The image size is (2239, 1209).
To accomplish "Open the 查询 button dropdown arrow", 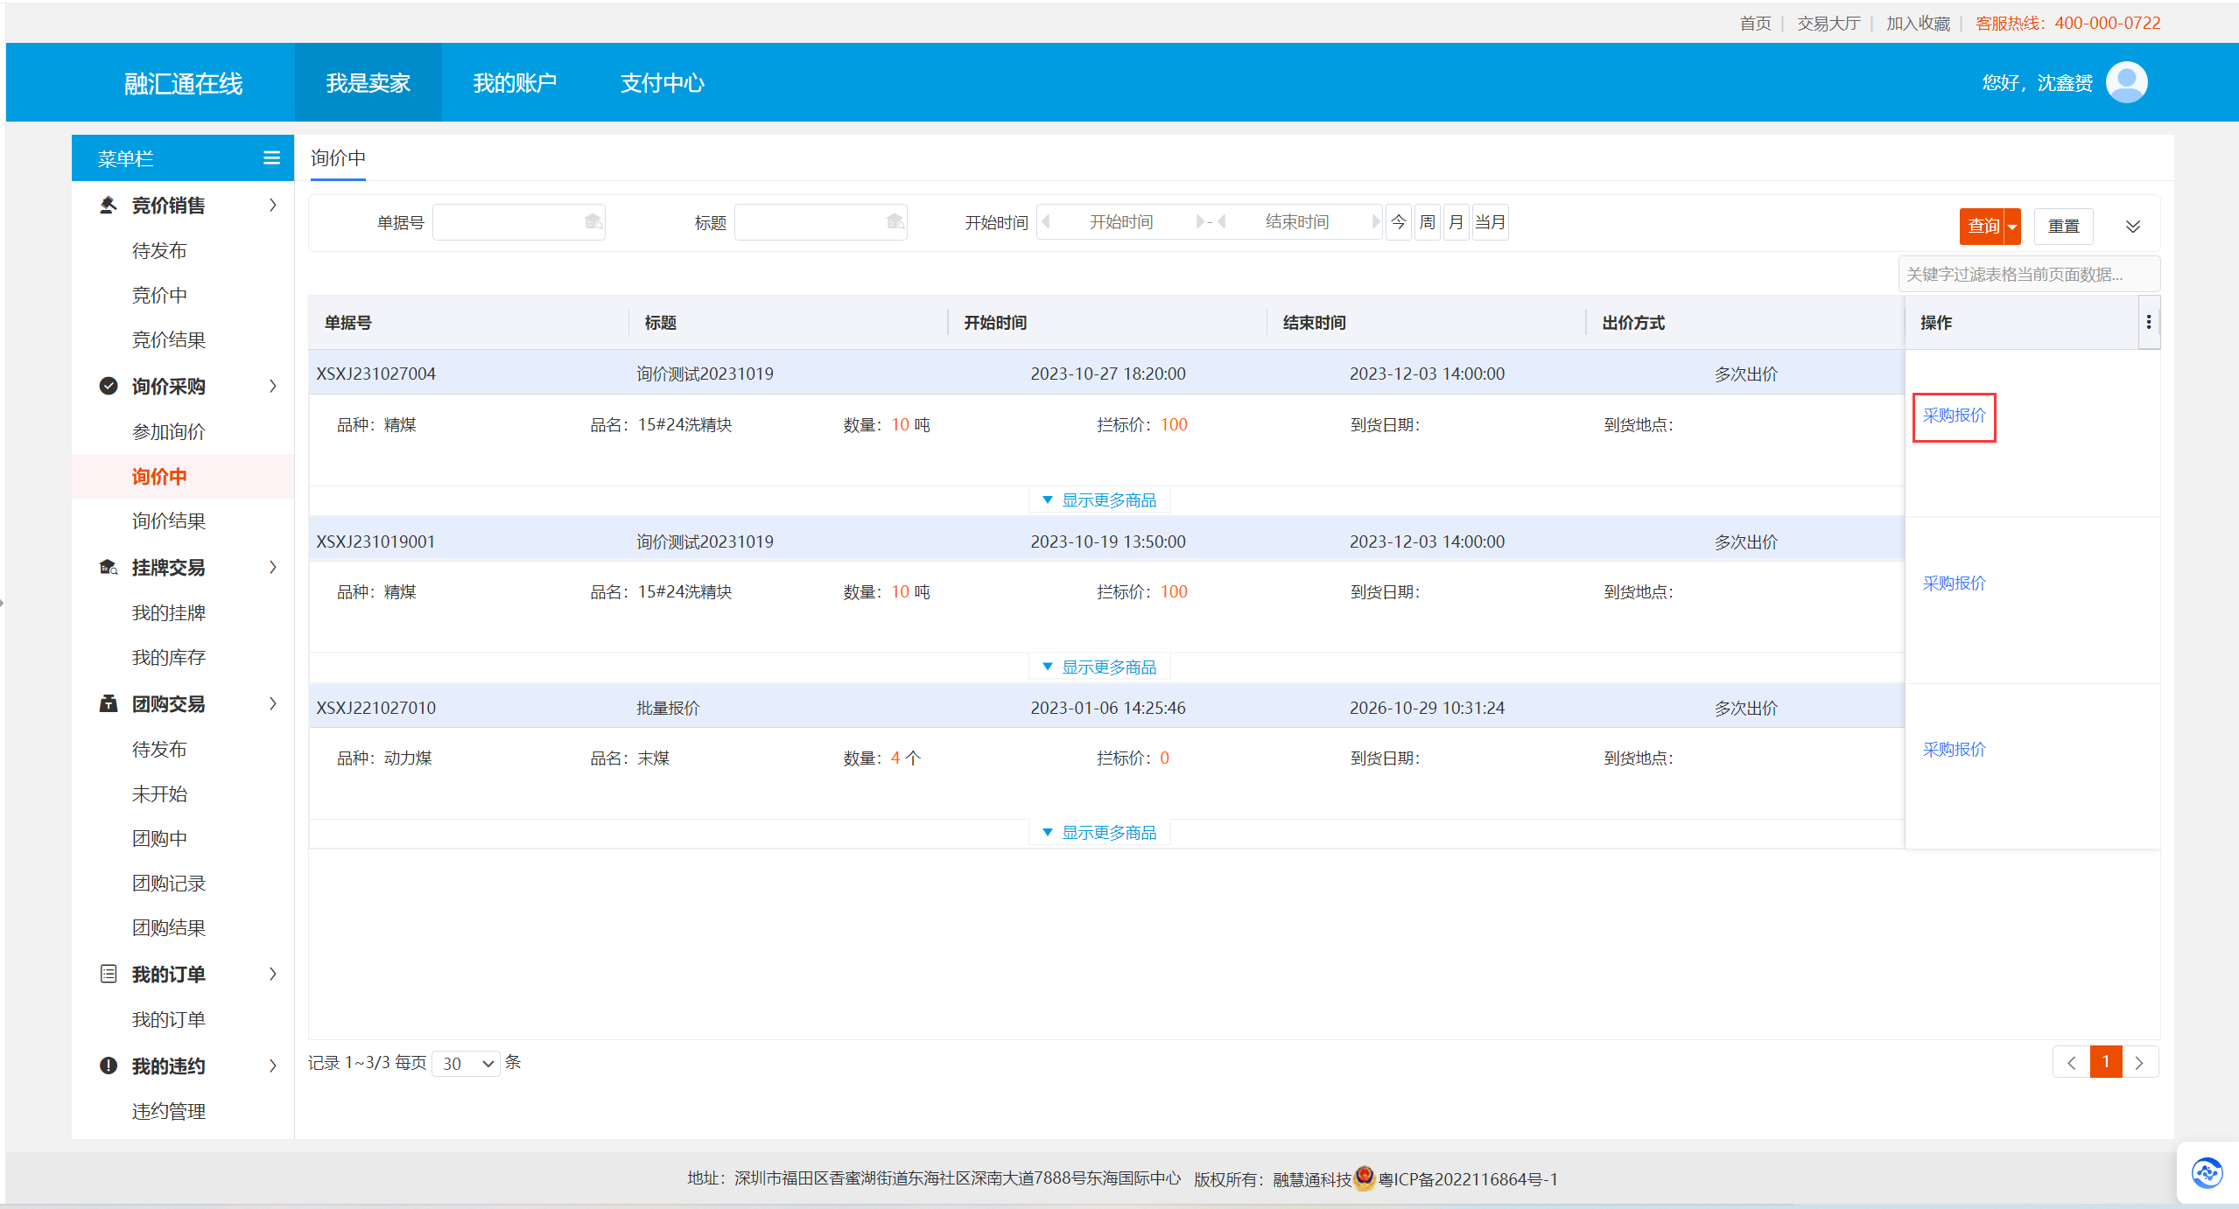I will point(2012,227).
